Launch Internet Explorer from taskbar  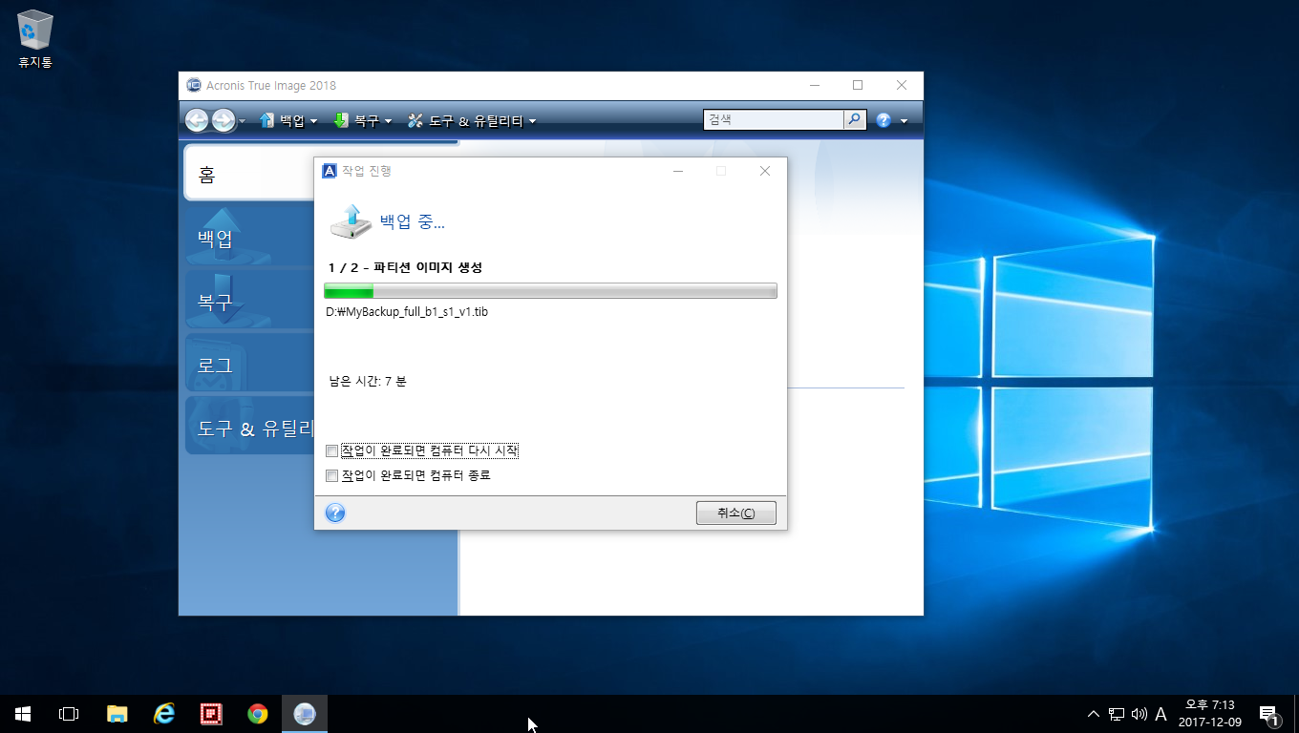164,713
